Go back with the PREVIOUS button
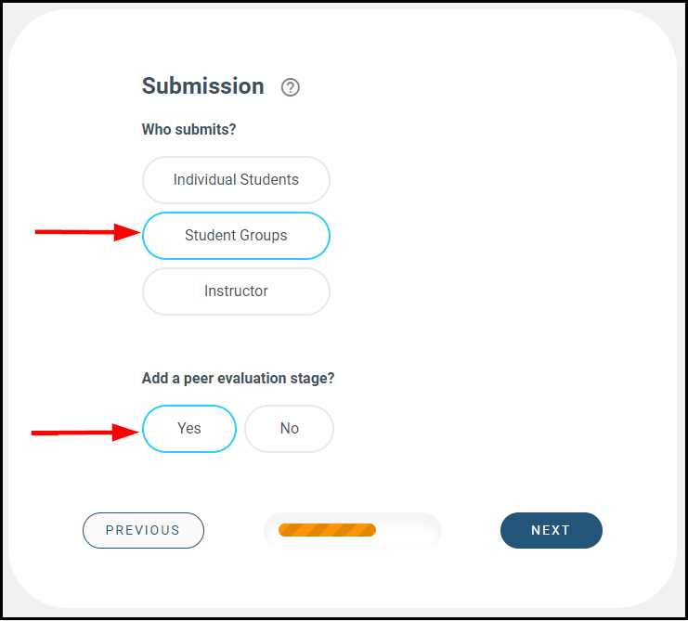 pos(143,530)
